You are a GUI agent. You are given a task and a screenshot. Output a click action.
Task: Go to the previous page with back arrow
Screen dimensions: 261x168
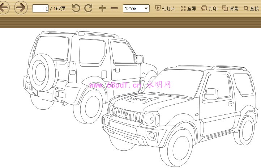(4, 8)
